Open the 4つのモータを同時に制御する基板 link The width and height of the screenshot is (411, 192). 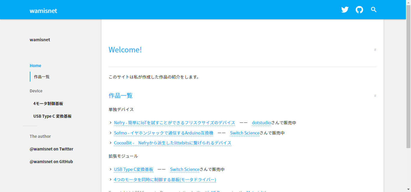tap(165, 180)
